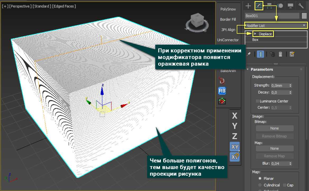Click the object color swatch
This screenshot has width=309, height=191.
pyautogui.click(x=304, y=16)
